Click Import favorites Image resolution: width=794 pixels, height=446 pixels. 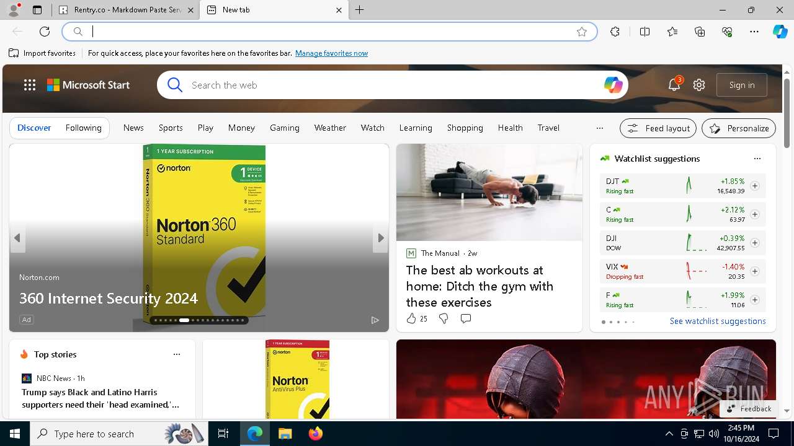tap(42, 53)
